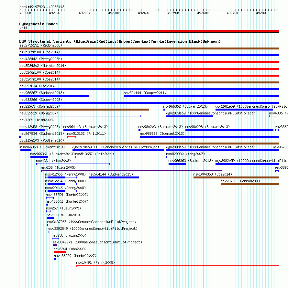
Task: Select the dgv2978e59 variant label
Action: 117,147
